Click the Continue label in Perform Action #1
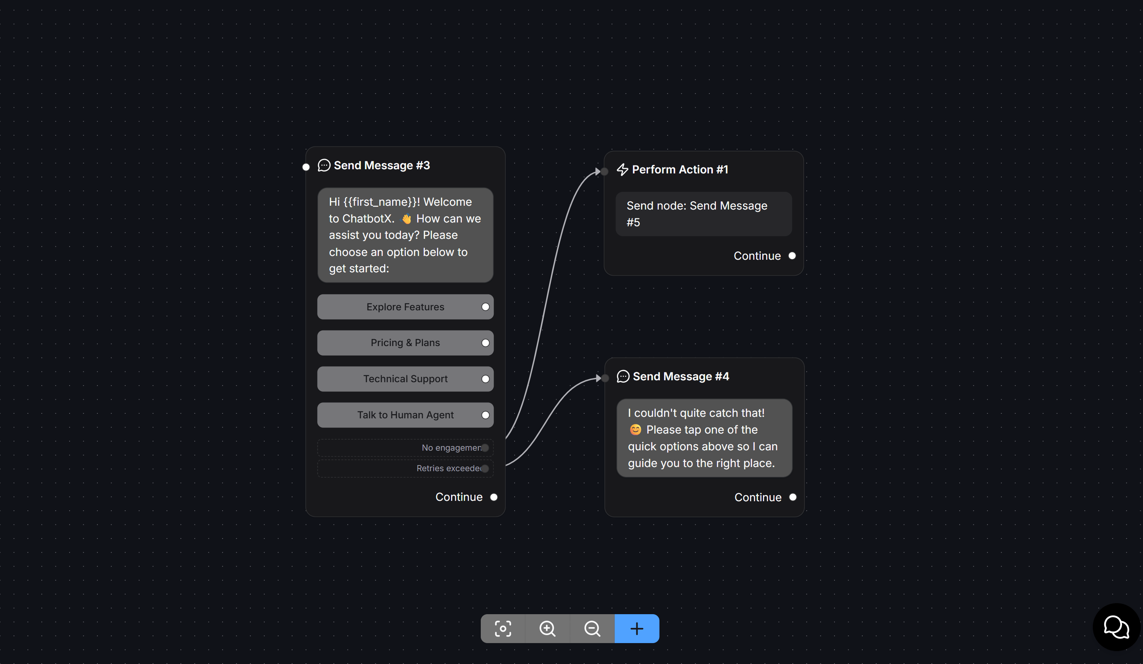 point(757,256)
